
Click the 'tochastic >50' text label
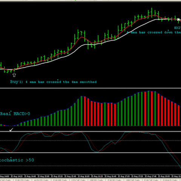17,160
